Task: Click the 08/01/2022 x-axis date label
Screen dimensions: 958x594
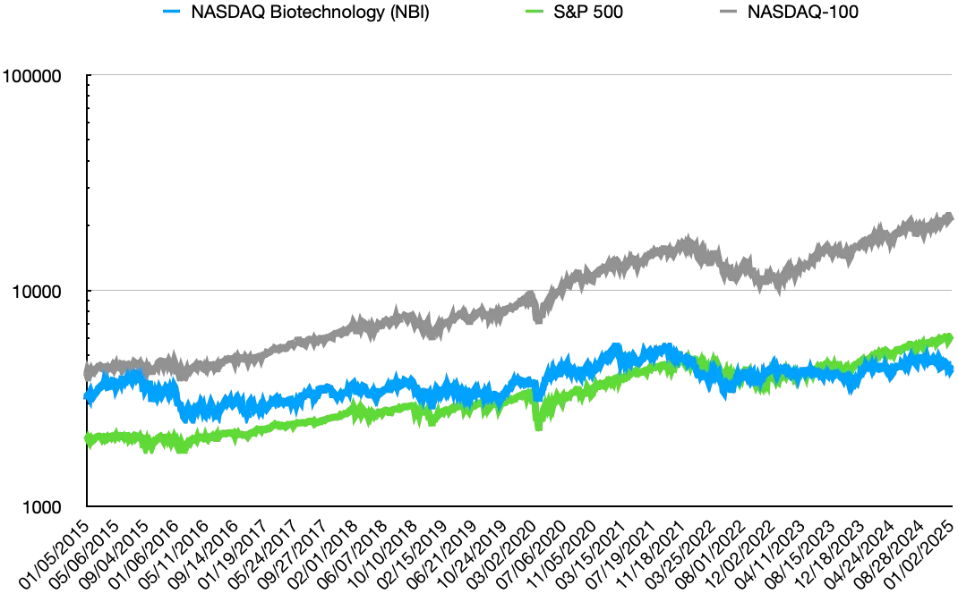Action: click(711, 555)
